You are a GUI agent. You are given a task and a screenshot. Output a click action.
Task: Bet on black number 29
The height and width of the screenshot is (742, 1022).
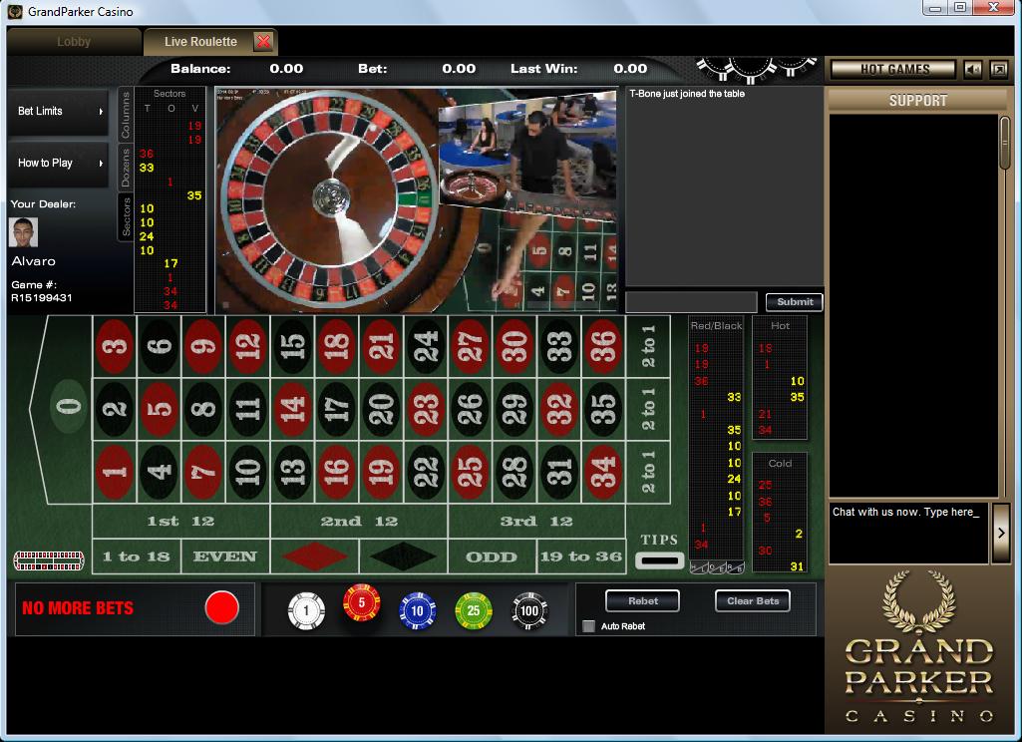click(x=514, y=409)
